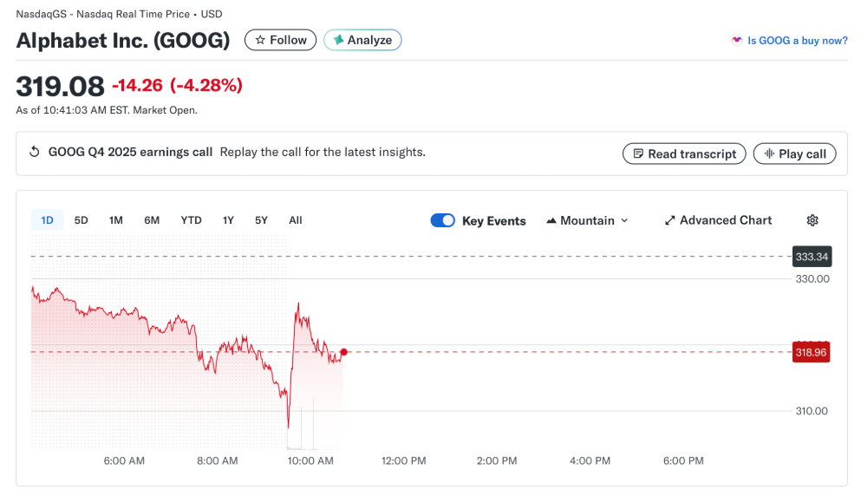
Task: Click the replay icon beside earnings call
Action: pos(35,153)
